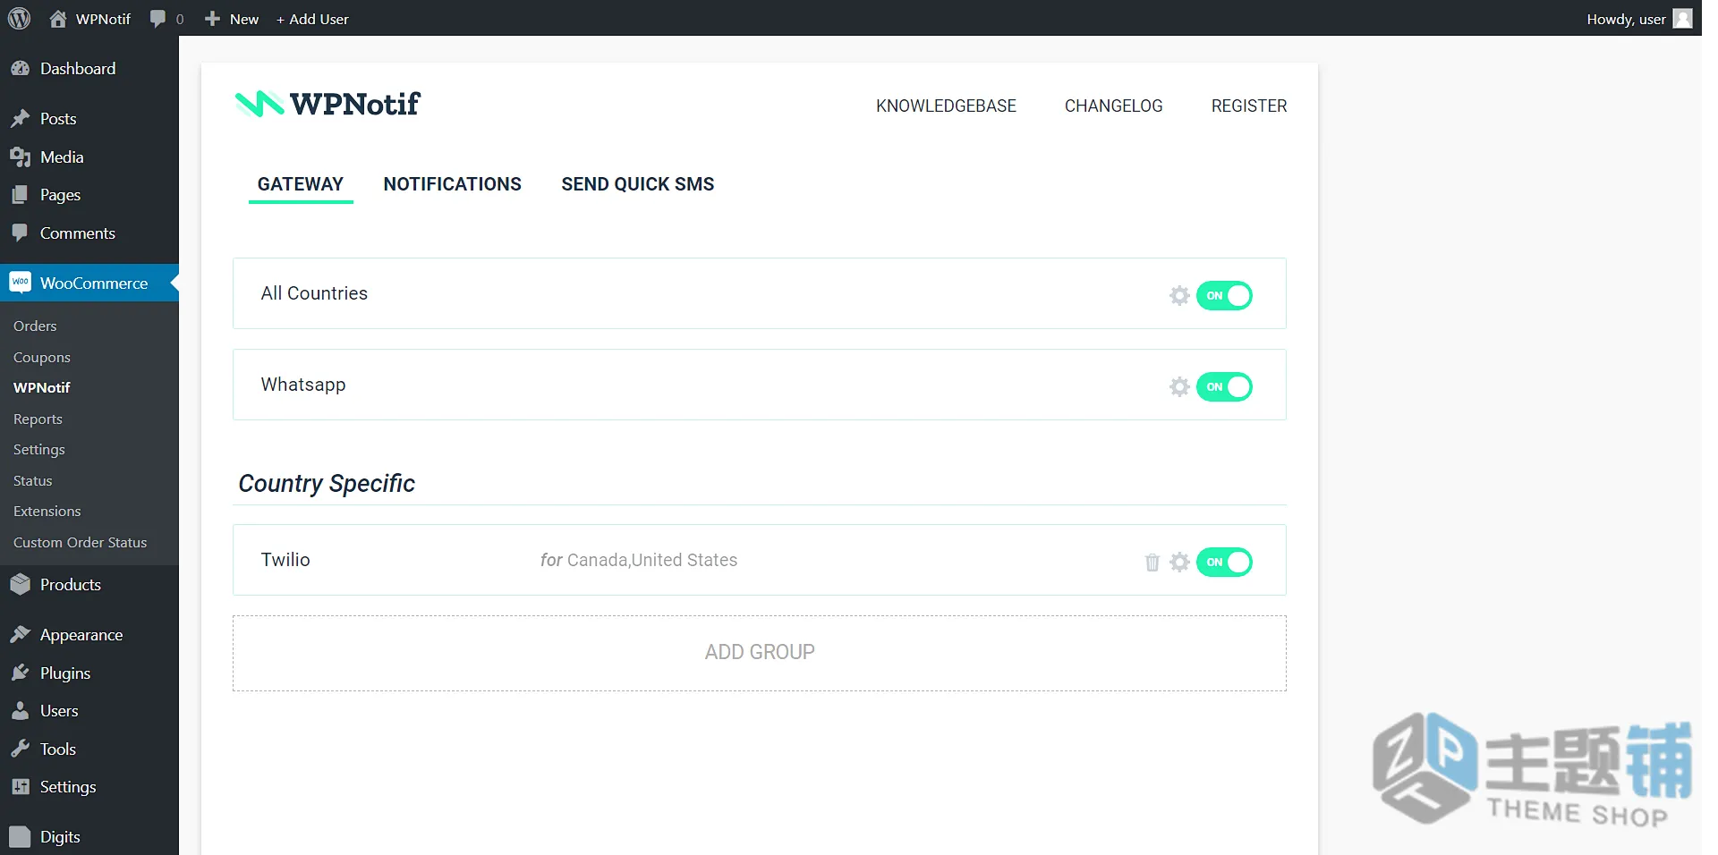Click the Country Specific heading
Image resolution: width=1718 pixels, height=855 pixels.
[327, 484]
